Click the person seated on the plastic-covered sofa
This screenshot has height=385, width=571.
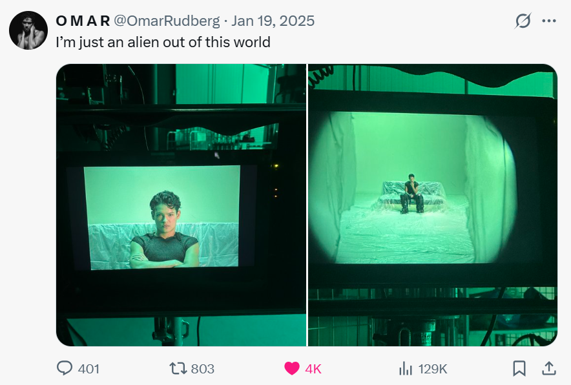point(412,193)
